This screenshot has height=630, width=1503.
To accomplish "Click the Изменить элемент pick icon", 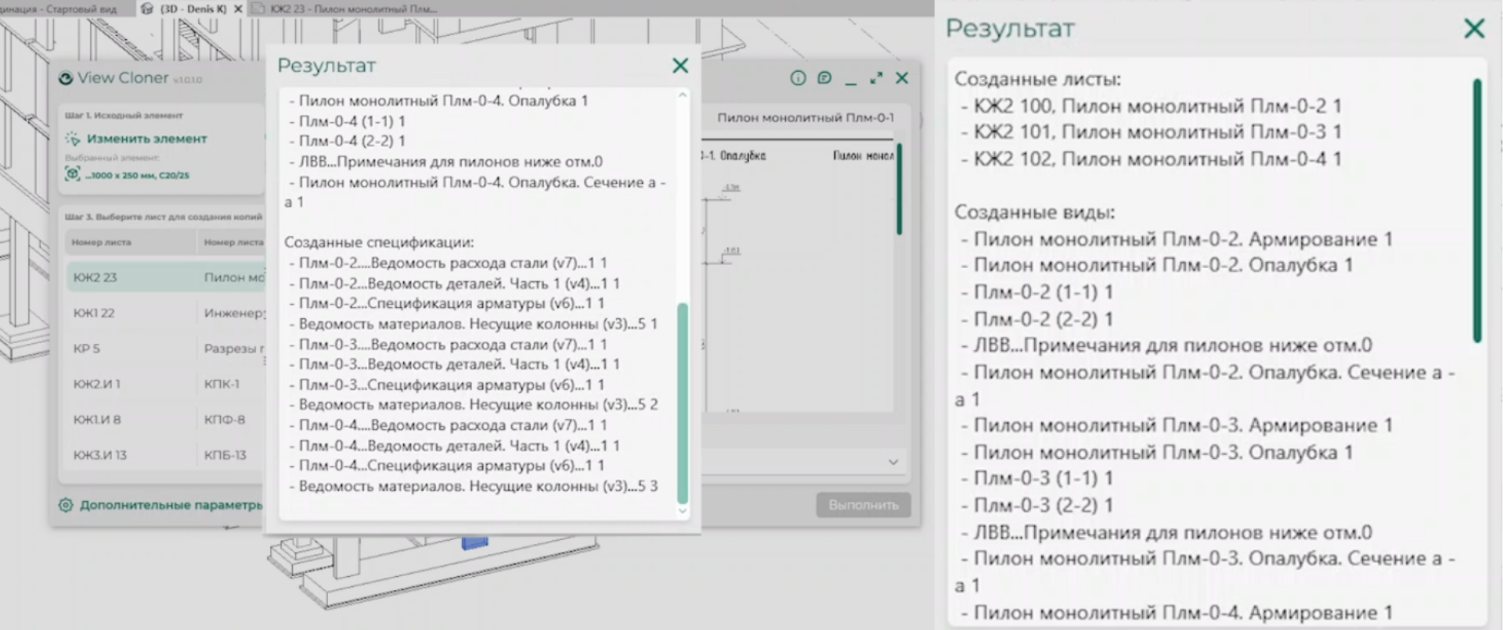I will click(x=73, y=138).
